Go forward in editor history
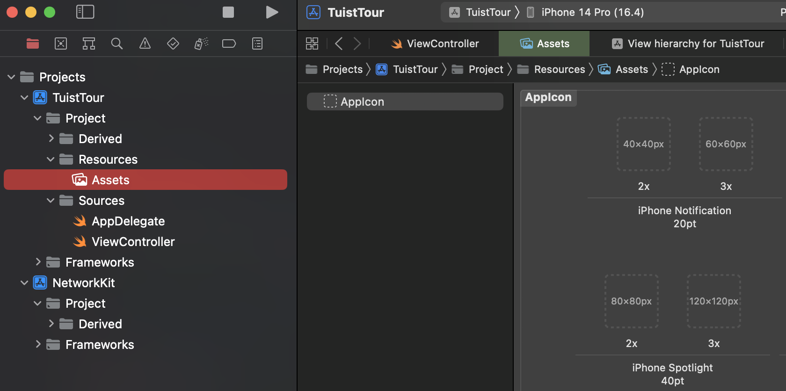The width and height of the screenshot is (786, 391). point(357,43)
